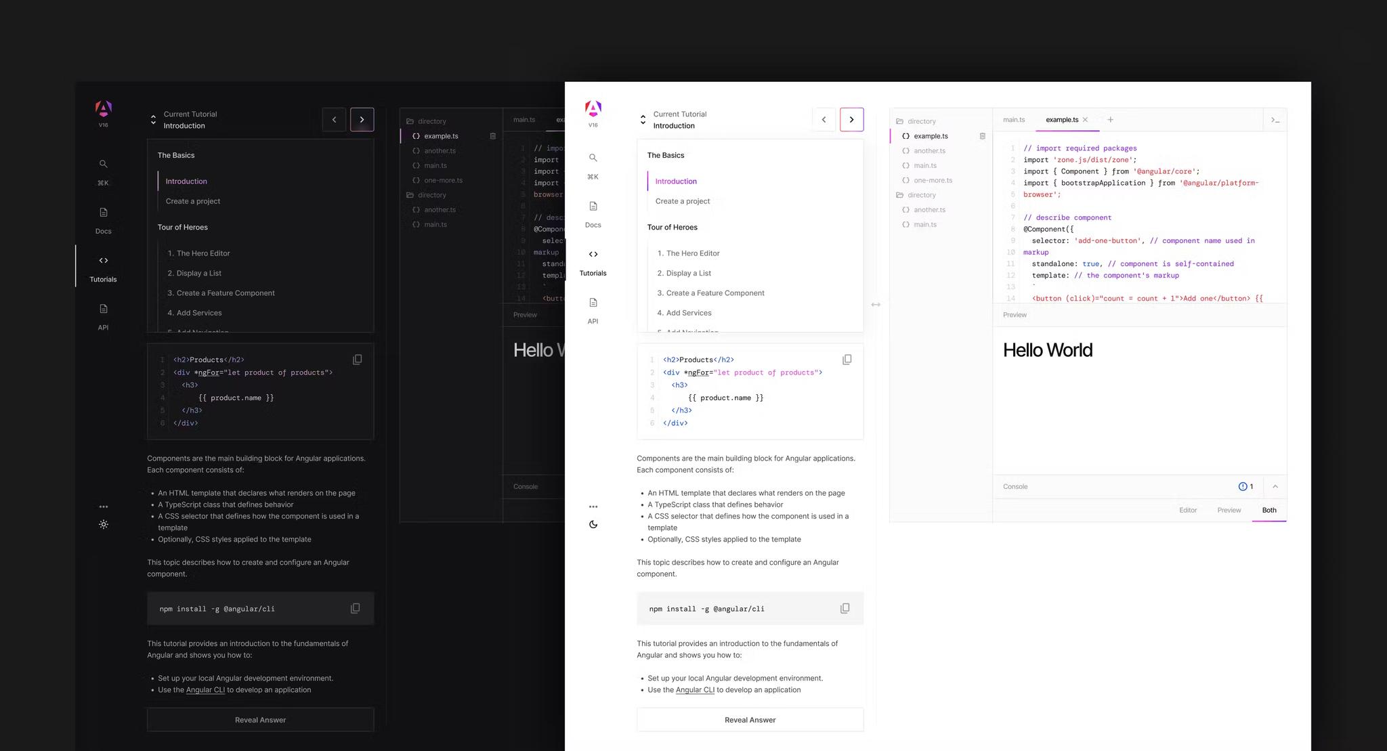Open search icon in light sidebar
The image size is (1387, 751).
(593, 158)
